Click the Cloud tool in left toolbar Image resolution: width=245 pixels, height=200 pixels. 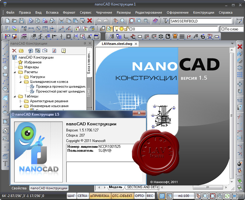click(5, 98)
